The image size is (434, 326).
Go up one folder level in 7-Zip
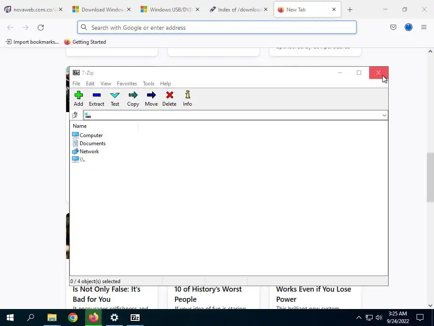click(75, 115)
